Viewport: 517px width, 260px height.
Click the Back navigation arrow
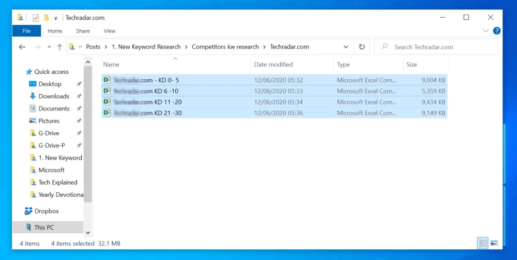(x=22, y=47)
